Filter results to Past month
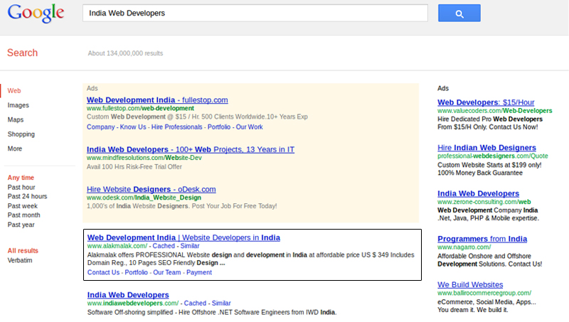This screenshot has height=322, width=569. [x=24, y=215]
